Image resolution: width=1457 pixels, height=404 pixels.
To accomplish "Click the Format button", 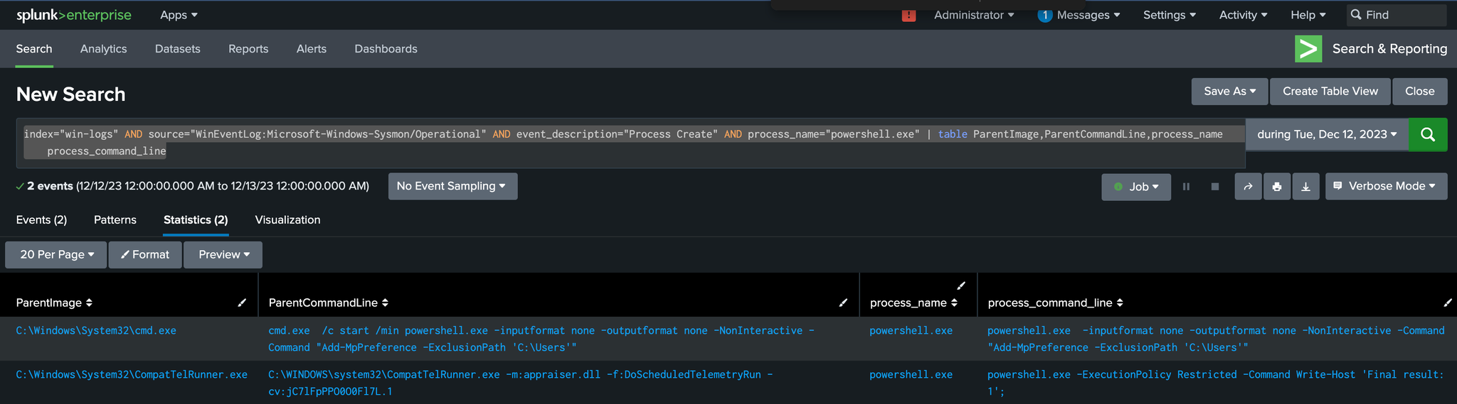I will [145, 255].
